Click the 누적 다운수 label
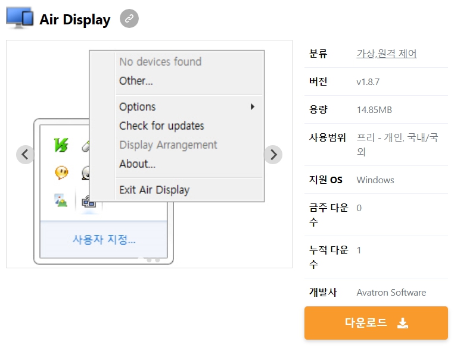 coord(328,257)
